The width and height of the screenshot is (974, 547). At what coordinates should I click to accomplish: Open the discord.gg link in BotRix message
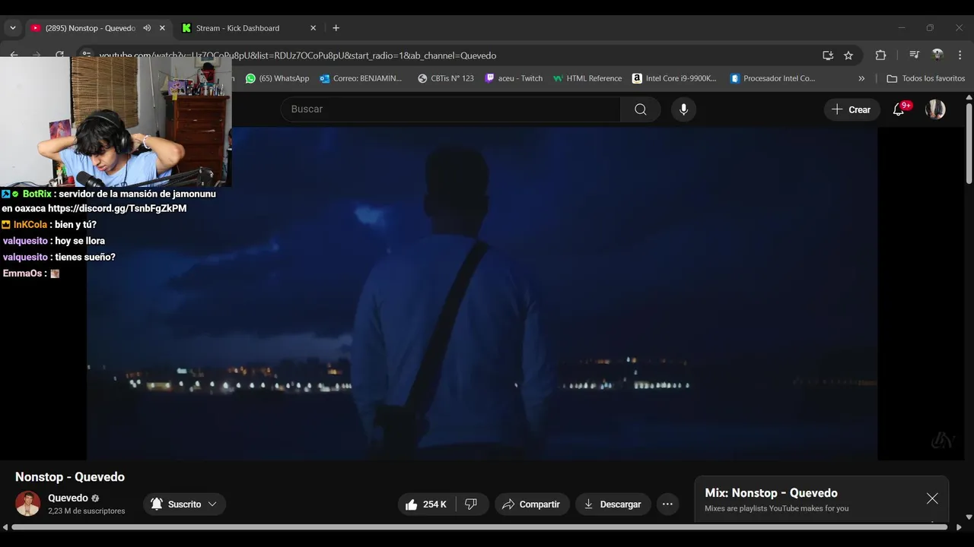[x=117, y=208]
